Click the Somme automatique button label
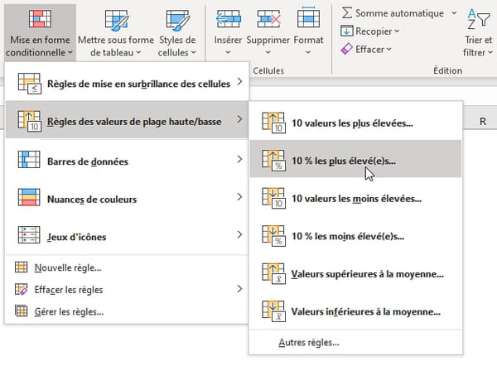 click(399, 13)
